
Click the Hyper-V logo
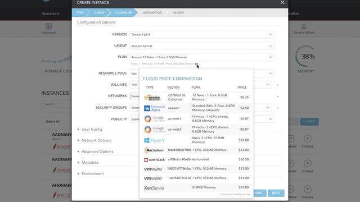[x=154, y=140]
